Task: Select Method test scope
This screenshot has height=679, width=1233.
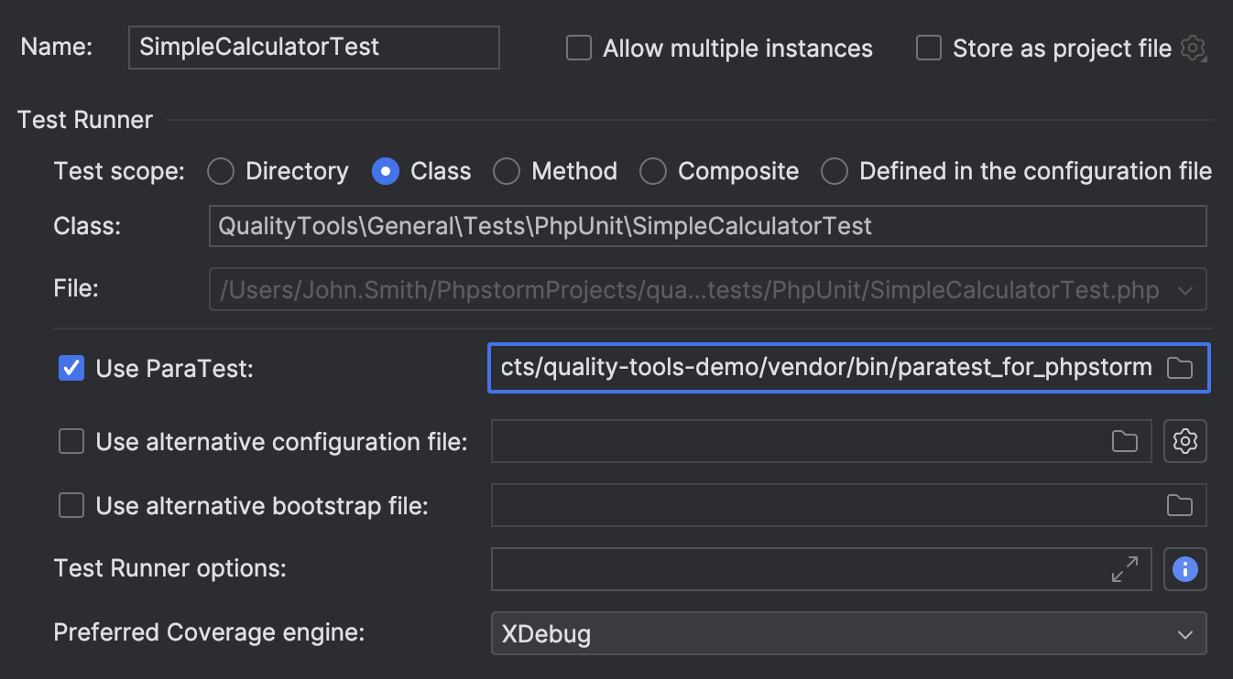Action: (x=507, y=171)
